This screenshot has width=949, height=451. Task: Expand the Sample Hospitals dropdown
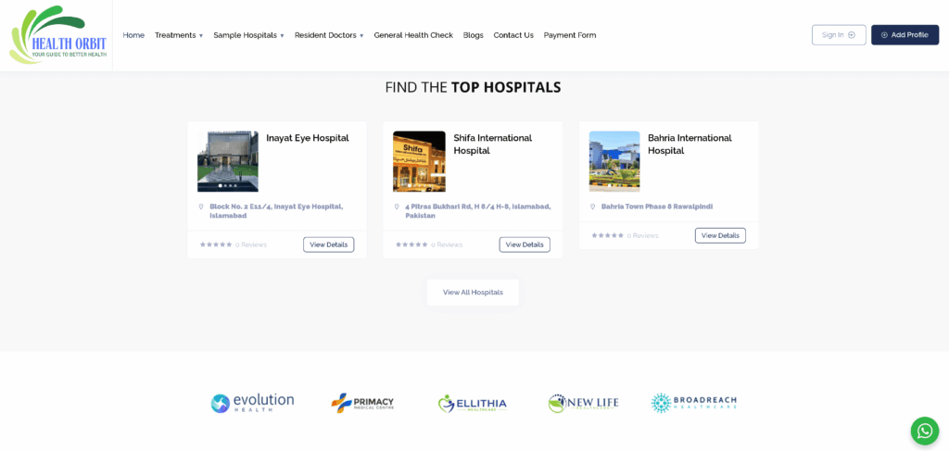[x=248, y=35]
